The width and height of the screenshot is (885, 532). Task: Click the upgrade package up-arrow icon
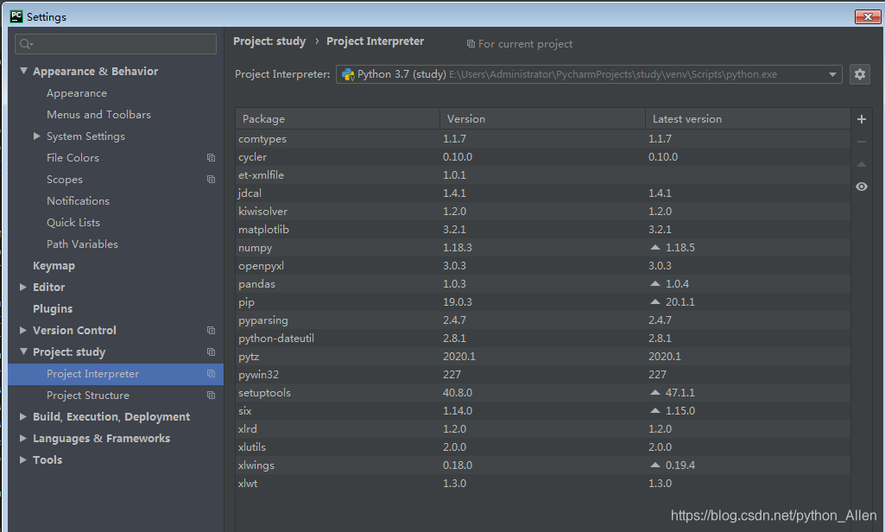(x=862, y=164)
